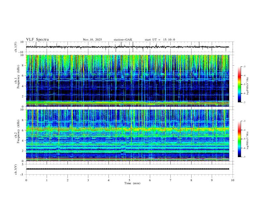Click the 'ch.1(V)' waveform axis label
The image size is (262, 202).
click(16, 47)
